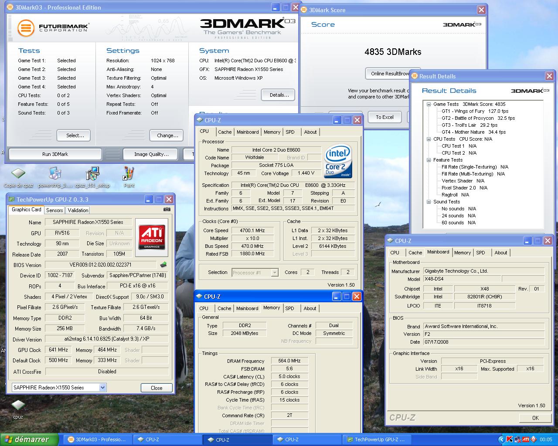
Task: Open the Memory tab in the CPU-Z motherboard window
Action: pos(463,253)
